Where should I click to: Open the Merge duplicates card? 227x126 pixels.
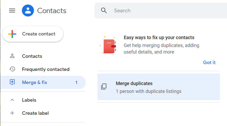point(159,87)
